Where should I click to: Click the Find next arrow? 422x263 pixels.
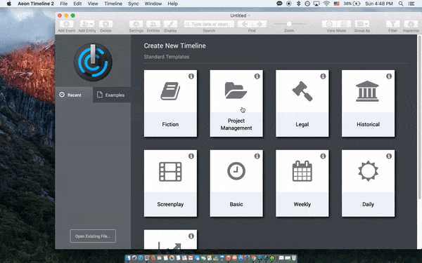pos(260,24)
